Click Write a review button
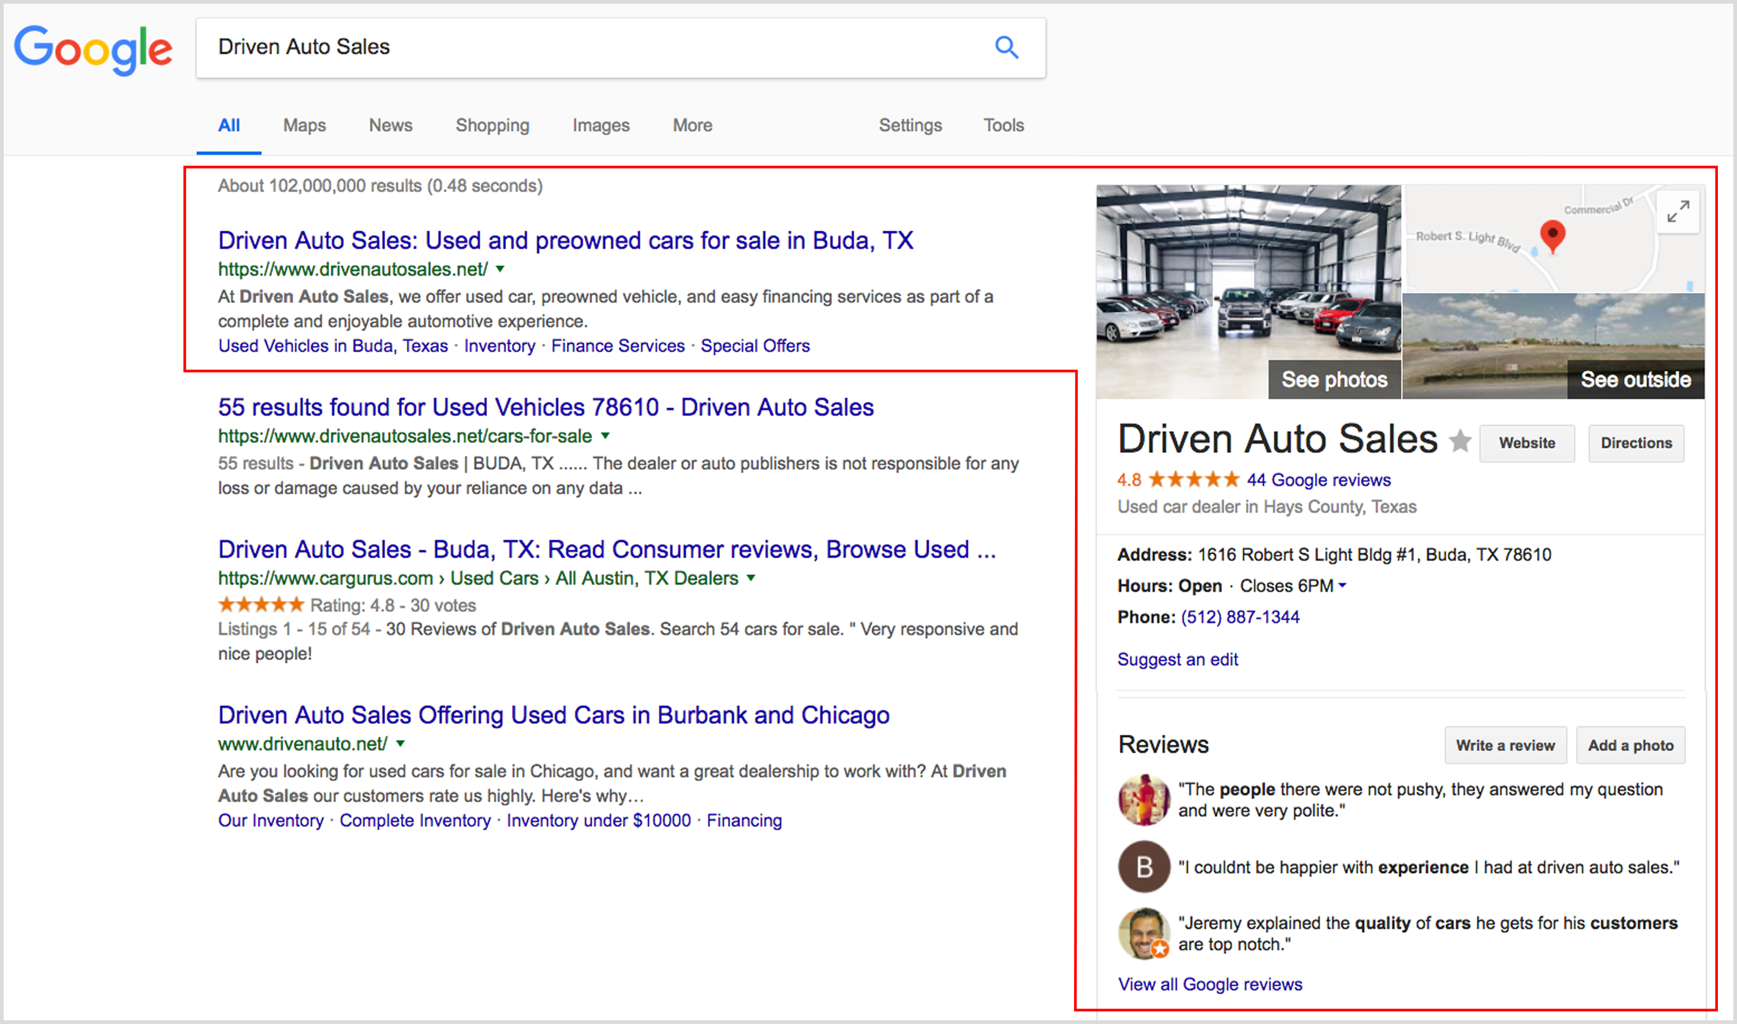 (x=1505, y=745)
